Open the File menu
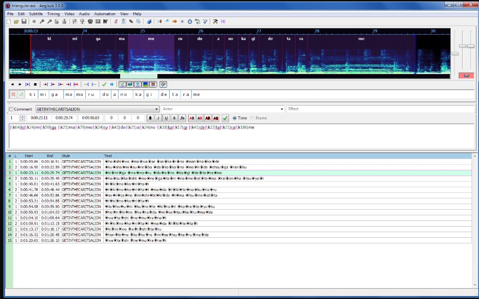 [10, 14]
